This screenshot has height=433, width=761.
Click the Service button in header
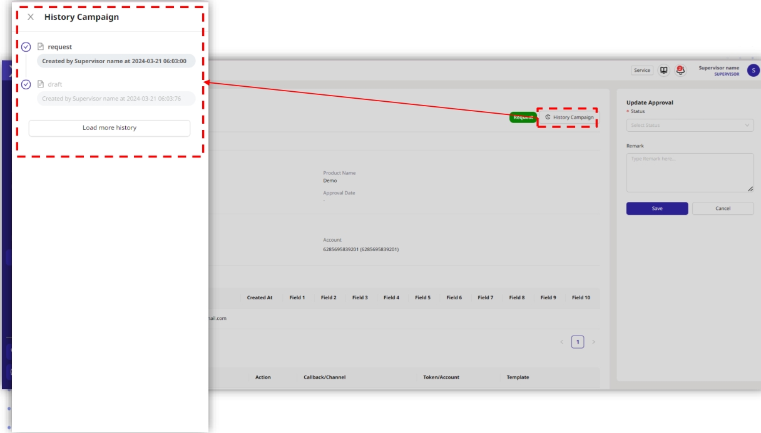[642, 70]
